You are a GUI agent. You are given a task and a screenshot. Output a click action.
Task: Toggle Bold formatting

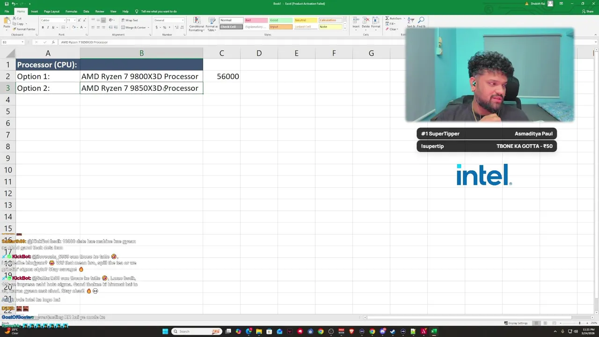43,27
